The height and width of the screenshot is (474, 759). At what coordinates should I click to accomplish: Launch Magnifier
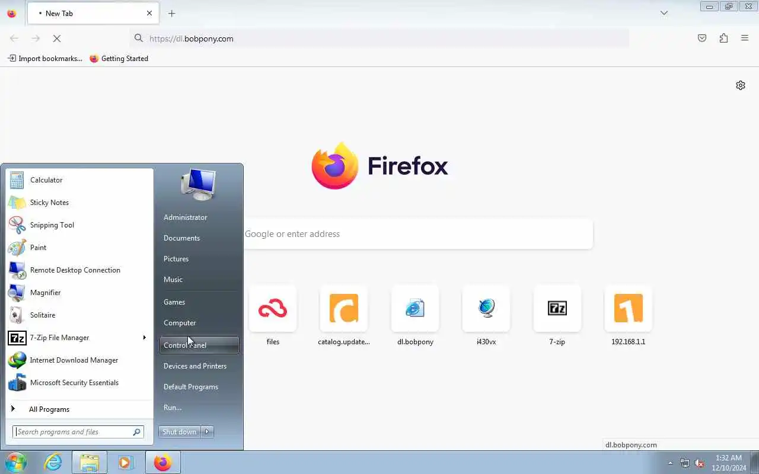tap(79, 293)
